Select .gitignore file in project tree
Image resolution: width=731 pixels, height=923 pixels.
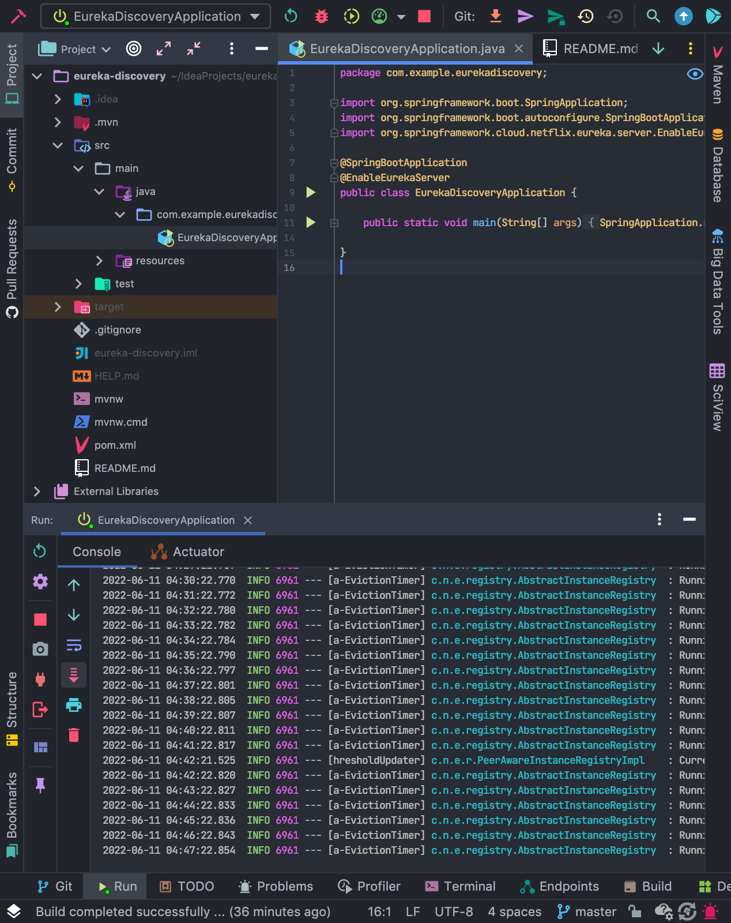pyautogui.click(x=118, y=330)
